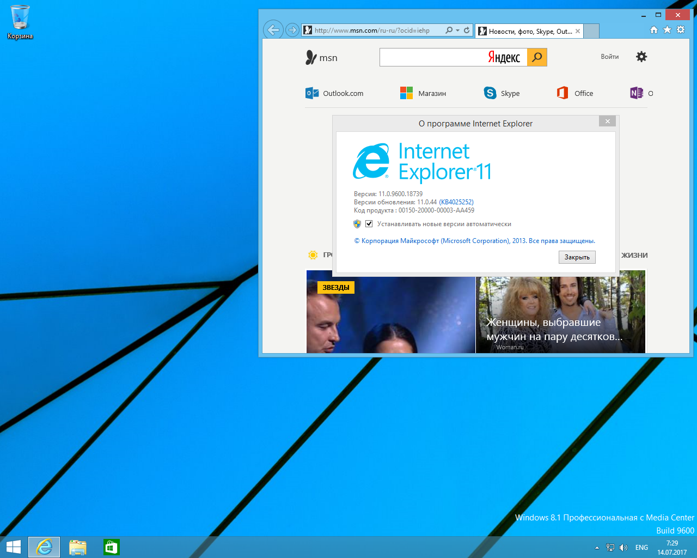697x558 pixels.
Task: Click the msn logo
Action: tap(321, 58)
